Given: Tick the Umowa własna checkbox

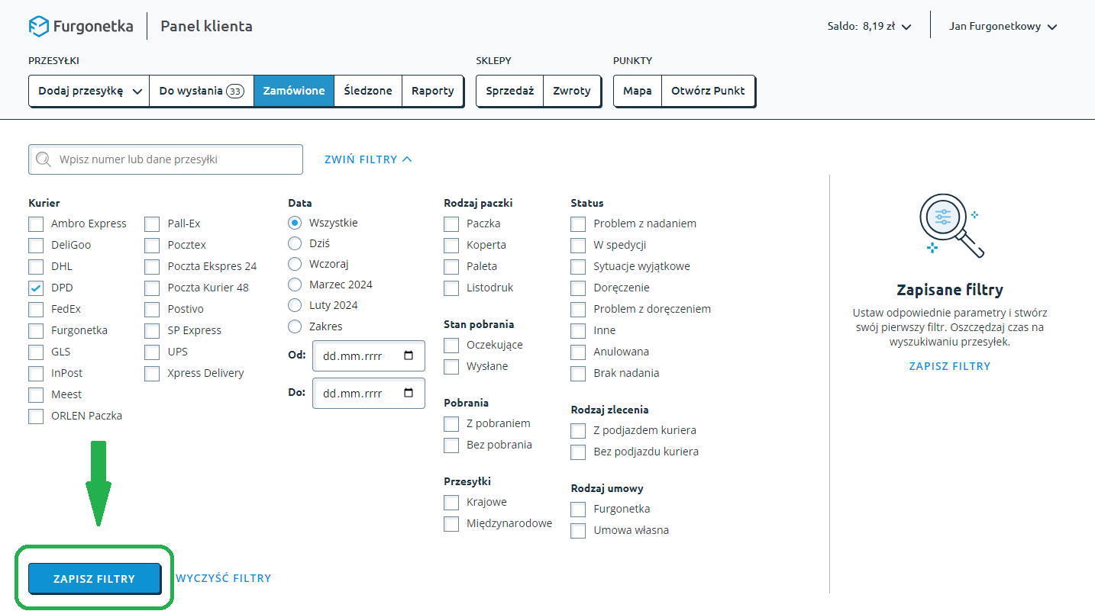Looking at the screenshot, I should pyautogui.click(x=578, y=530).
